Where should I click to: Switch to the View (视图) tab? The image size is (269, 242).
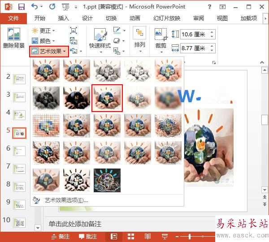pos(222,18)
